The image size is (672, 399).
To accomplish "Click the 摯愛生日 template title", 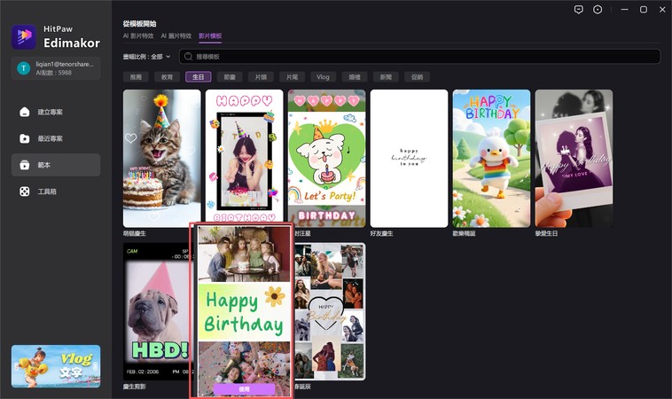I will (546, 233).
